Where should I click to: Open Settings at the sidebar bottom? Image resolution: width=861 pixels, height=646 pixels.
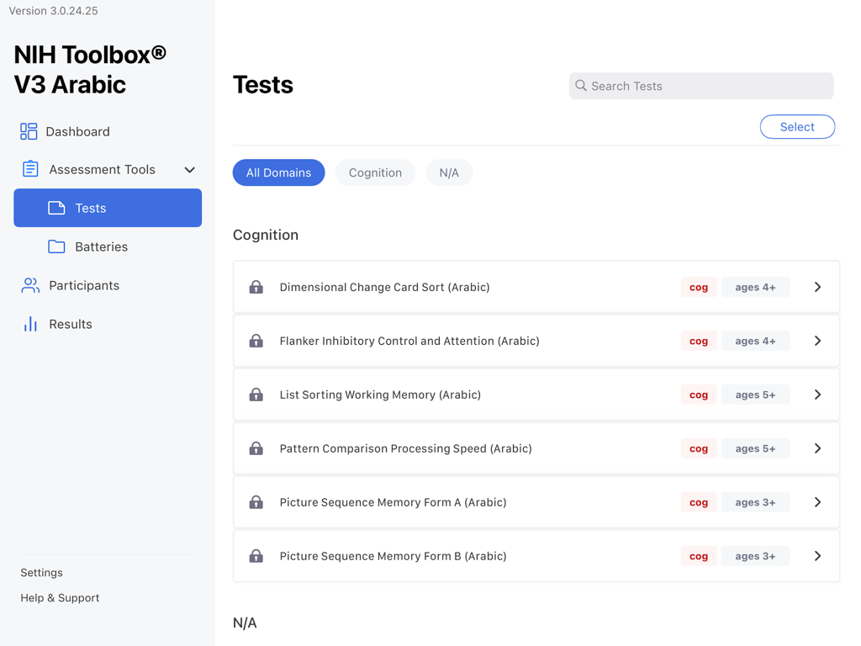(41, 572)
